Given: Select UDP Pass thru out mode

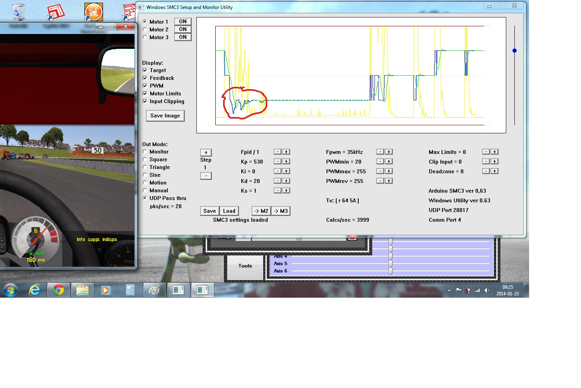Looking at the screenshot, I should pyautogui.click(x=145, y=198).
